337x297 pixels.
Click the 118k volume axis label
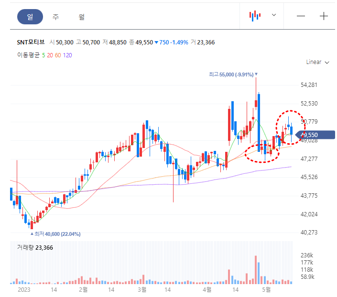pyautogui.click(x=307, y=269)
